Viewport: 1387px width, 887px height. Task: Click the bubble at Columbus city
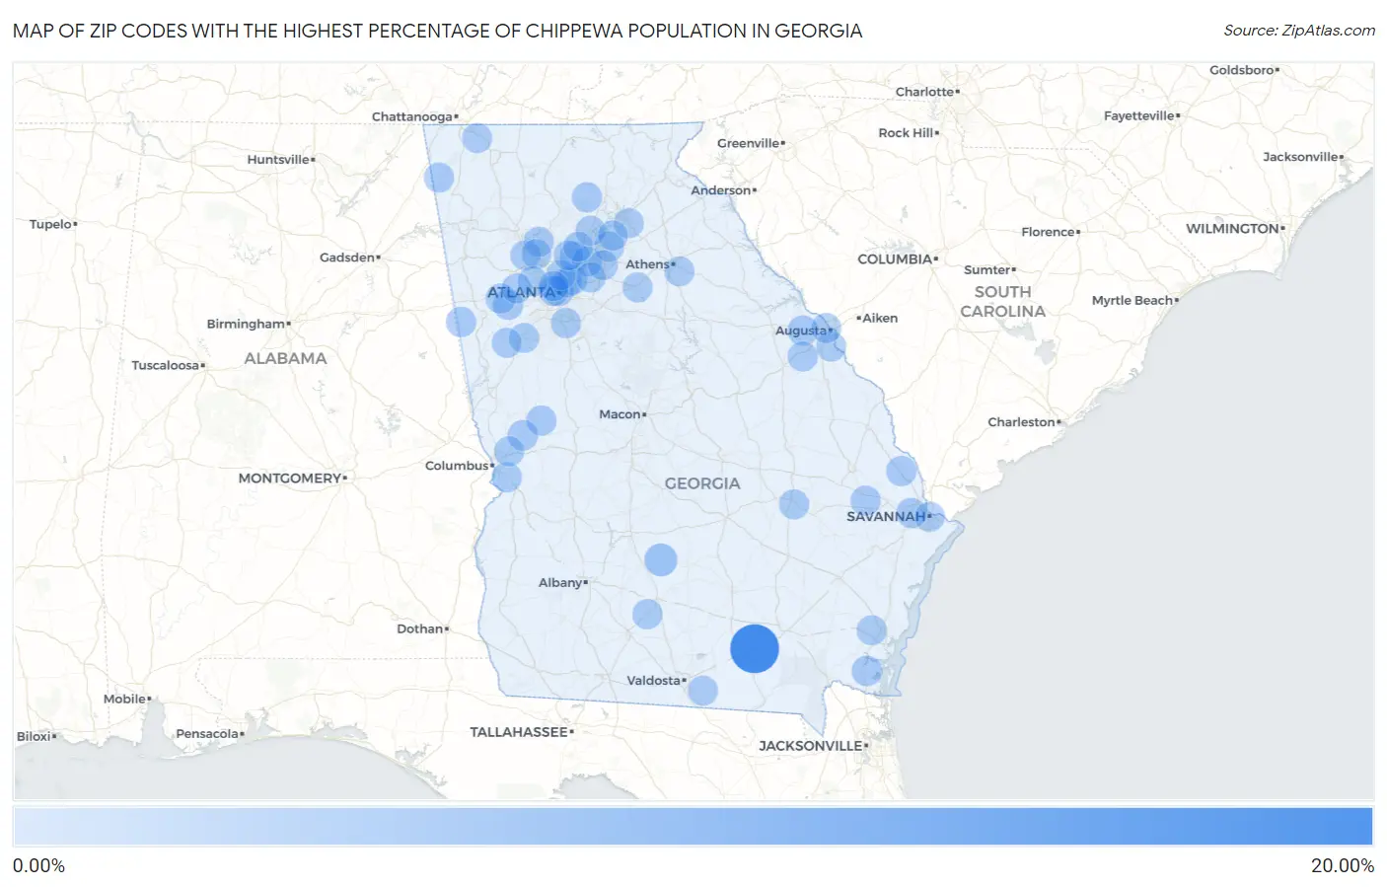point(506,478)
